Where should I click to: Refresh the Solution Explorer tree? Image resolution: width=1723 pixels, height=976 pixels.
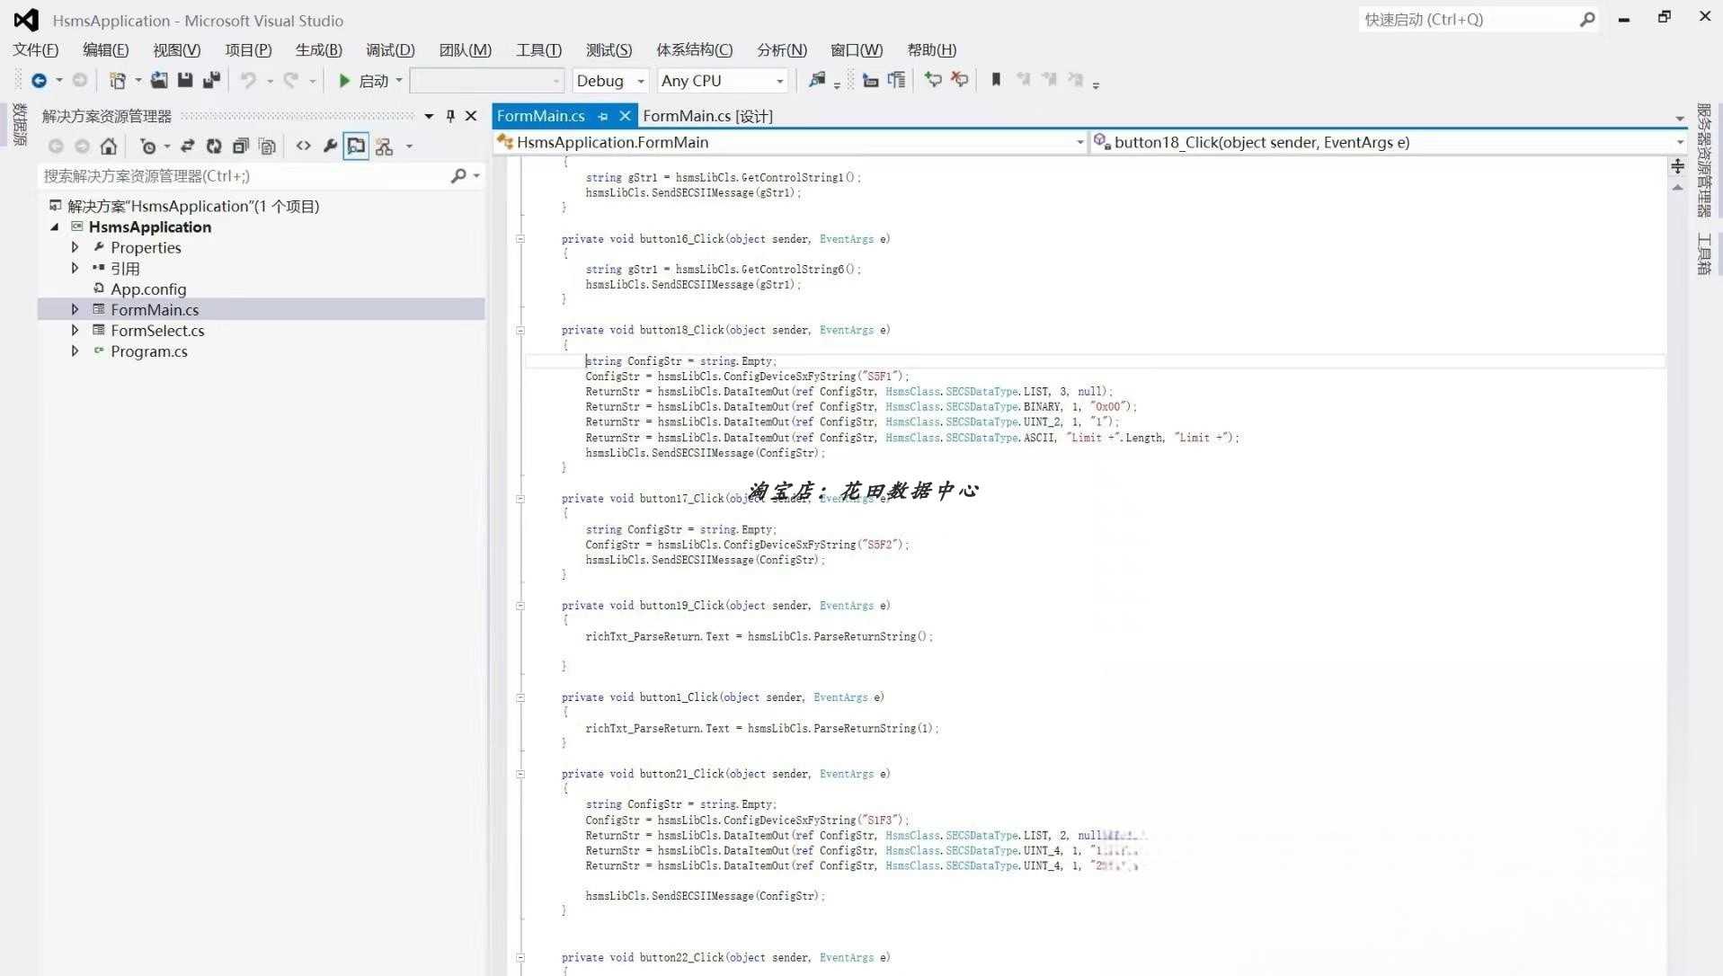point(214,146)
